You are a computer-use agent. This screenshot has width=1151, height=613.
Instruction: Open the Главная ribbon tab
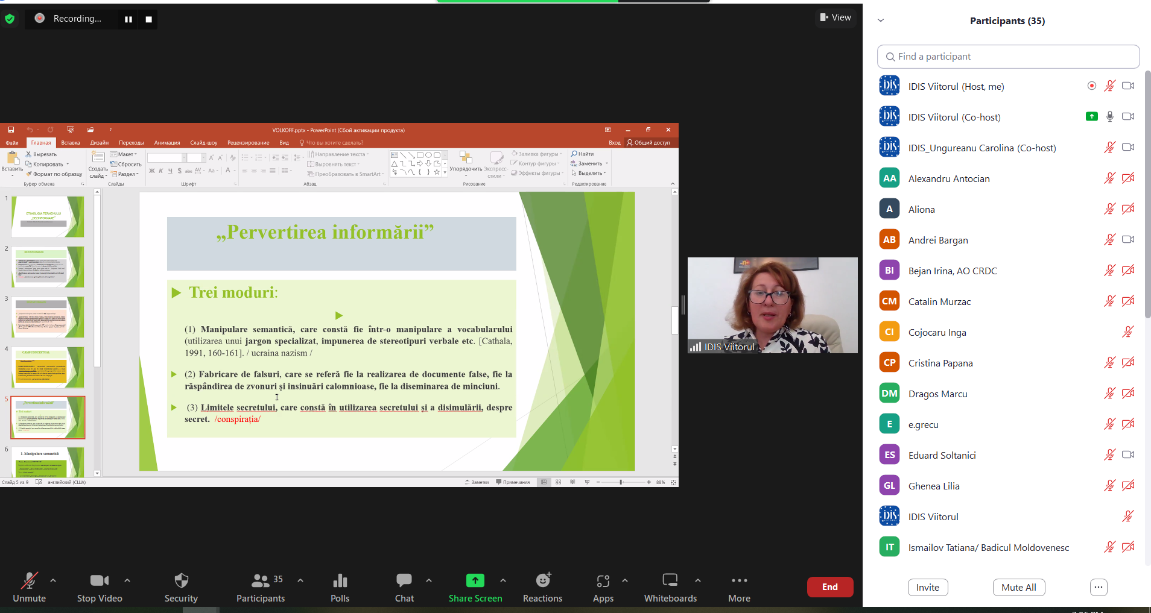click(41, 143)
